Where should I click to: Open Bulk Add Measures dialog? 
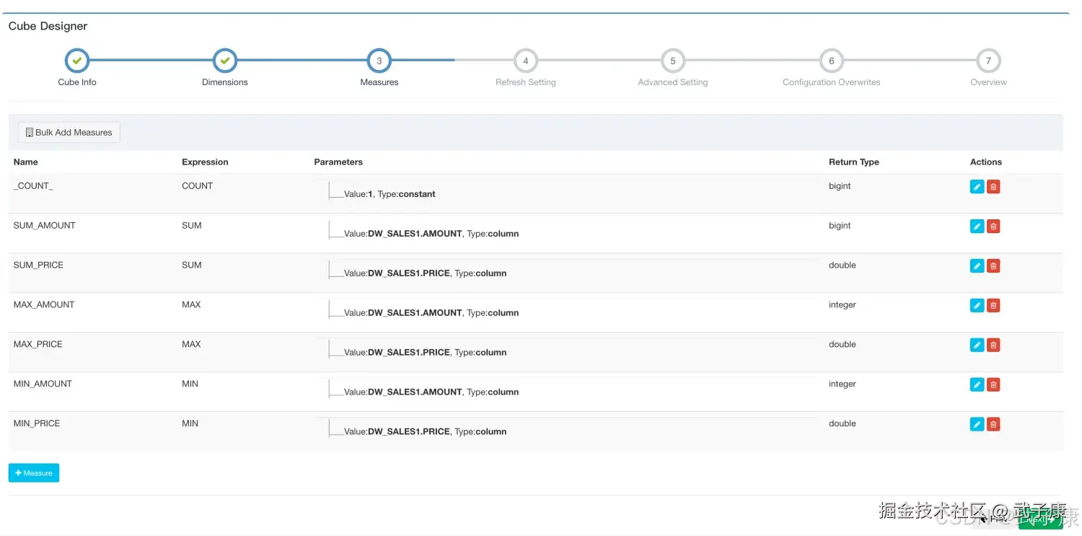point(69,133)
